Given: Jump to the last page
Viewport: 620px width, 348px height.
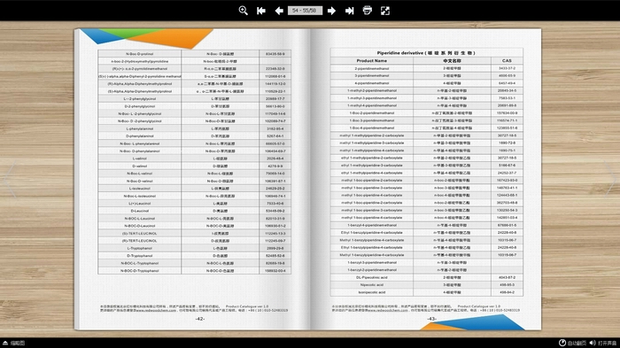Looking at the screenshot, I should [x=350, y=11].
